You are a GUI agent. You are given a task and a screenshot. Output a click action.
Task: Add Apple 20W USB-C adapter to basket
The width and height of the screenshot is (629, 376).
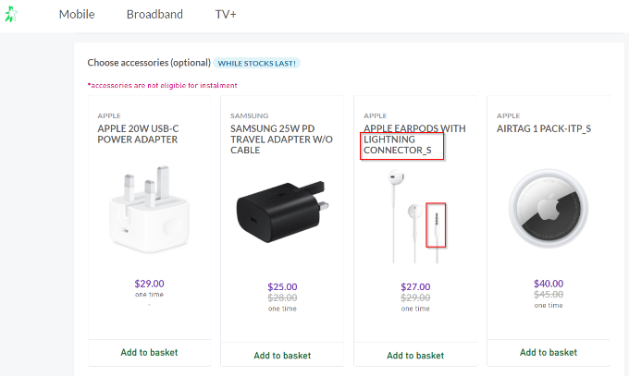149,352
